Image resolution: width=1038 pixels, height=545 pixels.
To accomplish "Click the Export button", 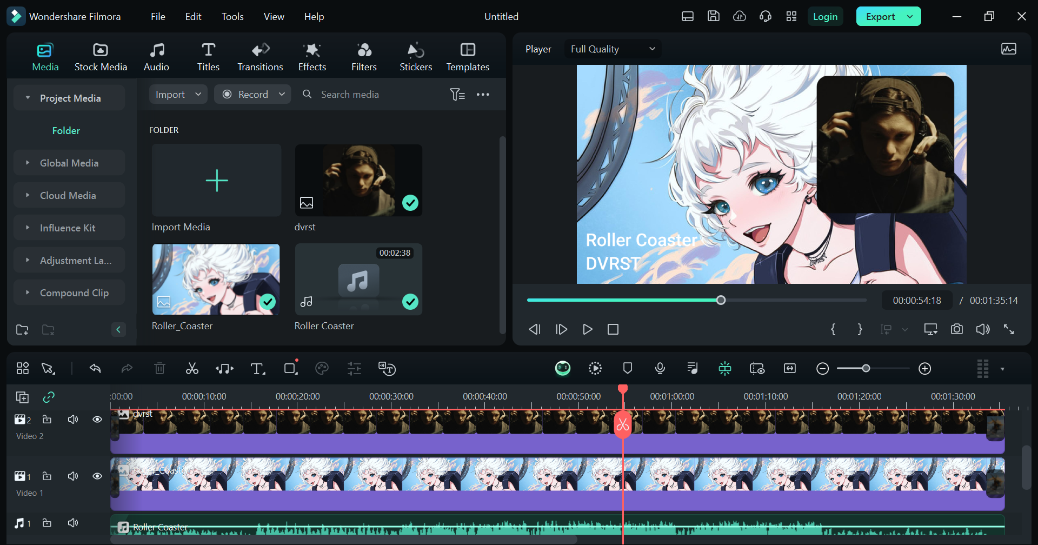I will pyautogui.click(x=880, y=17).
